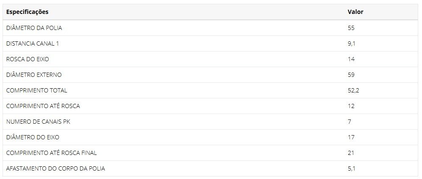This screenshot has width=422, height=179.
Task: Click the value 17 for shaft diameter
Action: coord(351,138)
